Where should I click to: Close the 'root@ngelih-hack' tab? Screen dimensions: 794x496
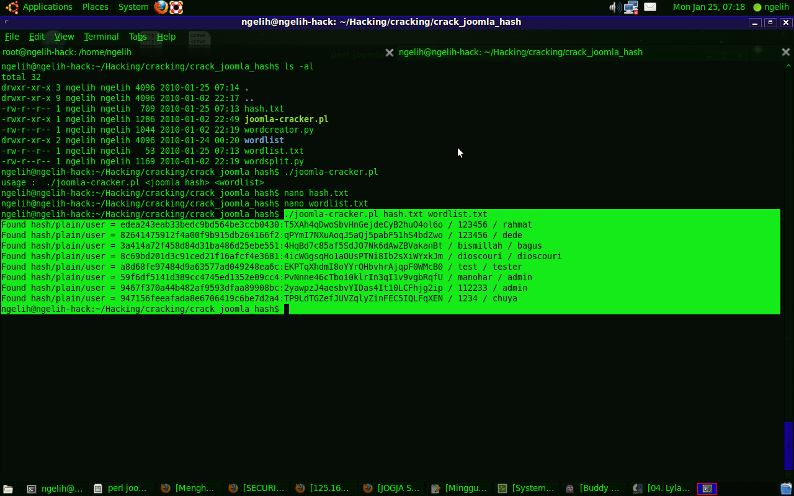pyautogui.click(x=390, y=53)
